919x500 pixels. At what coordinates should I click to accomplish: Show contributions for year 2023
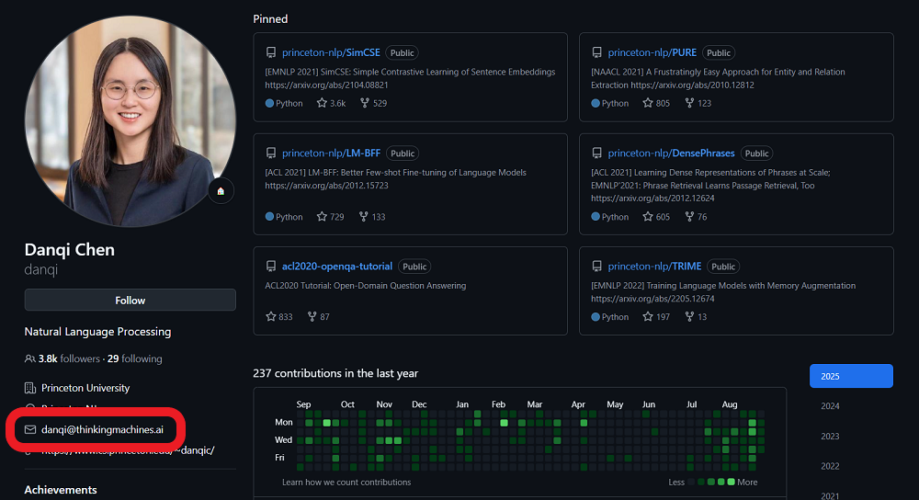[830, 437]
